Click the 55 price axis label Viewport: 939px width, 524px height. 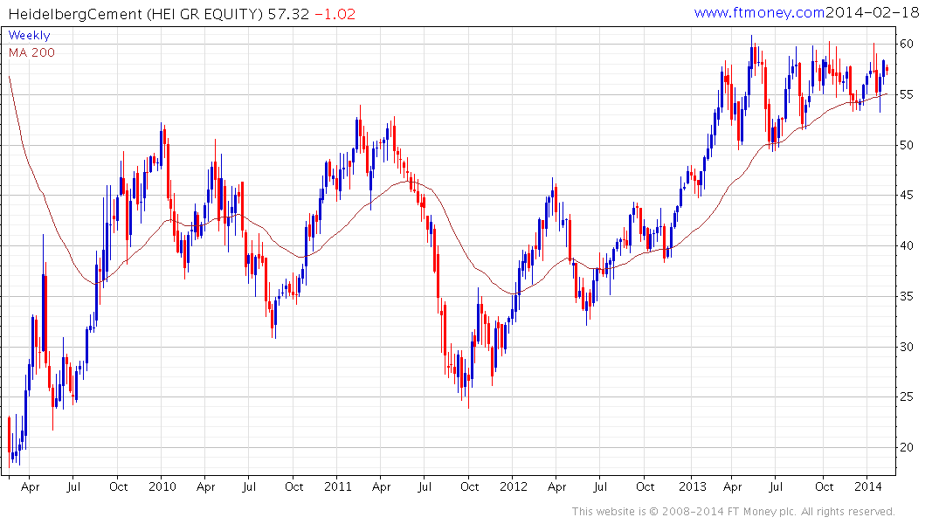click(x=906, y=94)
